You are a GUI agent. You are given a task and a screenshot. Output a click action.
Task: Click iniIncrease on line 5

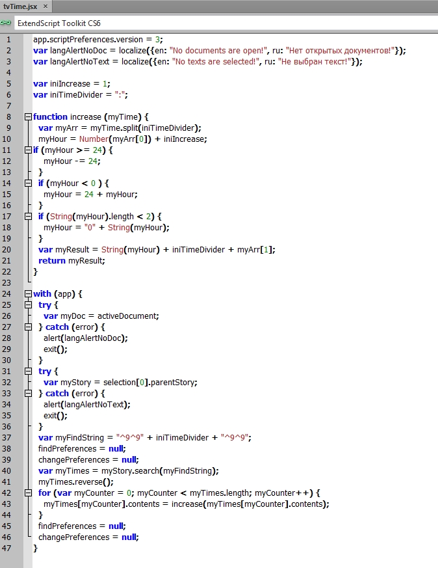[x=70, y=84]
